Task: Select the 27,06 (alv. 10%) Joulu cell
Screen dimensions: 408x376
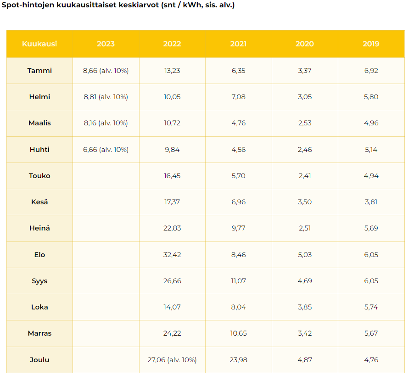Action: pyautogui.click(x=172, y=360)
